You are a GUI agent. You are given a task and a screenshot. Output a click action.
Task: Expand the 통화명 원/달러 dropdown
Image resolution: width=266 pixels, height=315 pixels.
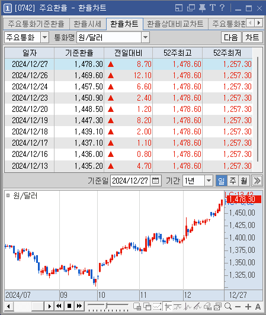coord(145,37)
